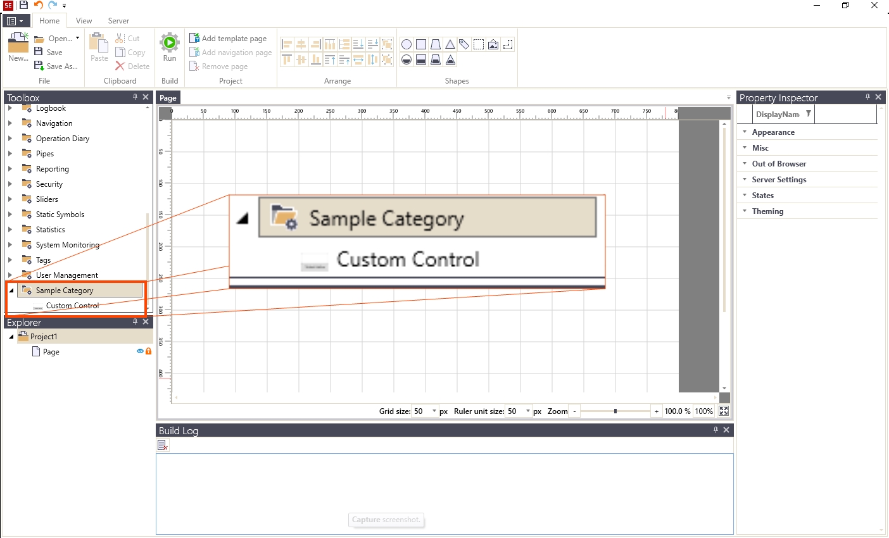Open the Grid size dropdown
The height and width of the screenshot is (538, 889).
[x=434, y=411]
